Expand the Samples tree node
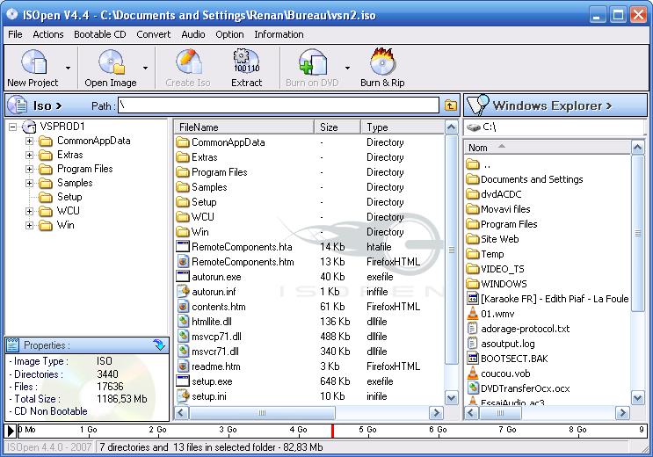The width and height of the screenshot is (653, 457). click(29, 183)
